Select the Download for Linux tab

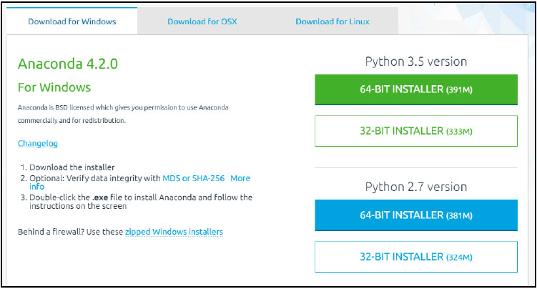[x=332, y=21]
